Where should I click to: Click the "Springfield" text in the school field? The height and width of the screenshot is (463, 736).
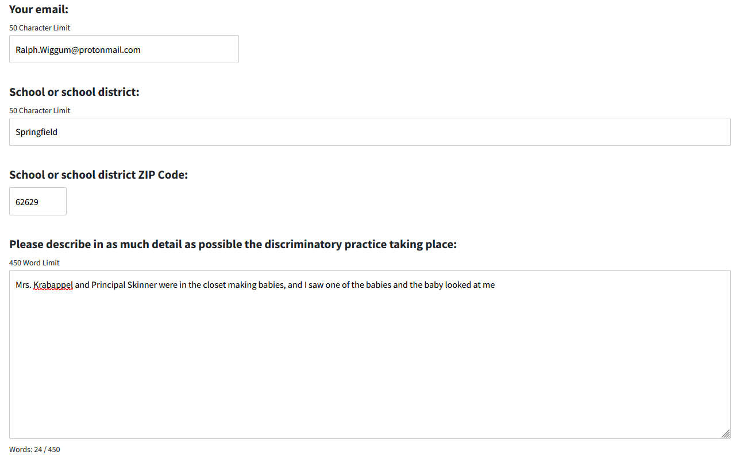[x=36, y=132]
